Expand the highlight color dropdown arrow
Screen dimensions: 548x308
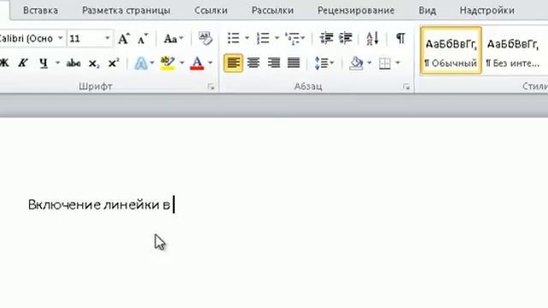pyautogui.click(x=182, y=62)
